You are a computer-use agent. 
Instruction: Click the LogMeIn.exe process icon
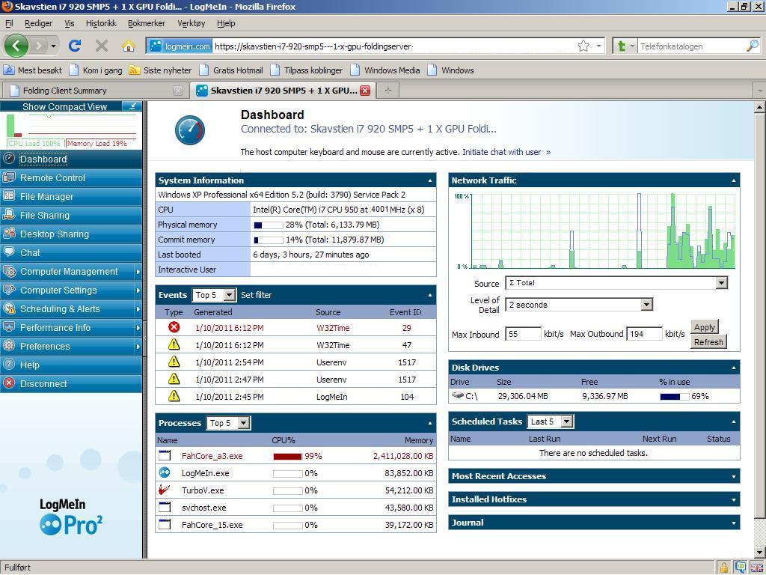click(165, 473)
